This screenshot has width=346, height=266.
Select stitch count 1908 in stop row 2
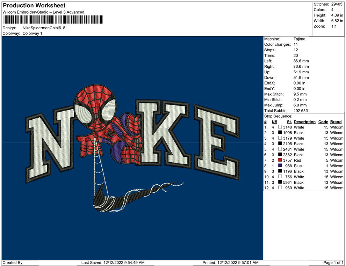tap(288, 133)
